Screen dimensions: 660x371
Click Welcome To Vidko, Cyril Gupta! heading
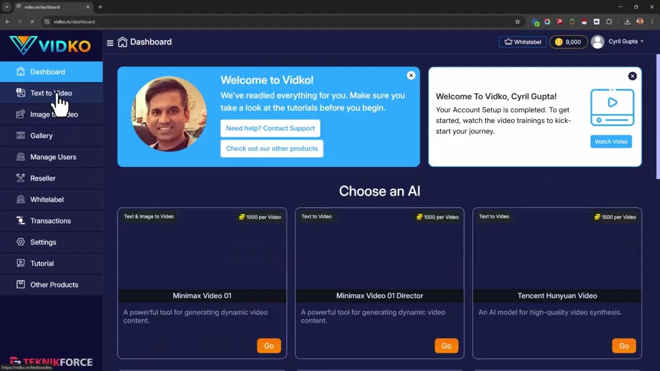[496, 96]
